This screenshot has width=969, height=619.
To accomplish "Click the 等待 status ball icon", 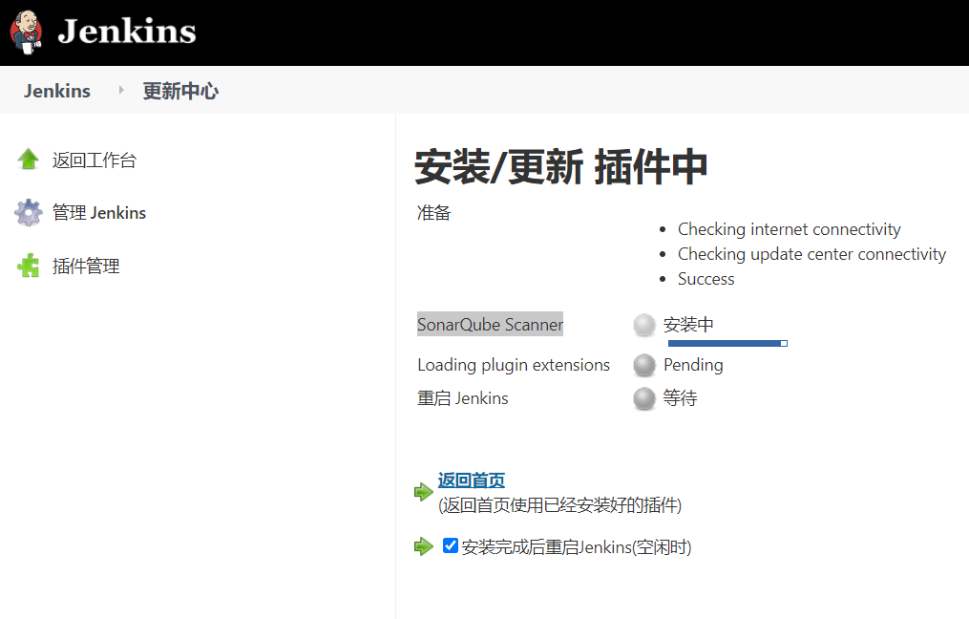I will pyautogui.click(x=644, y=398).
